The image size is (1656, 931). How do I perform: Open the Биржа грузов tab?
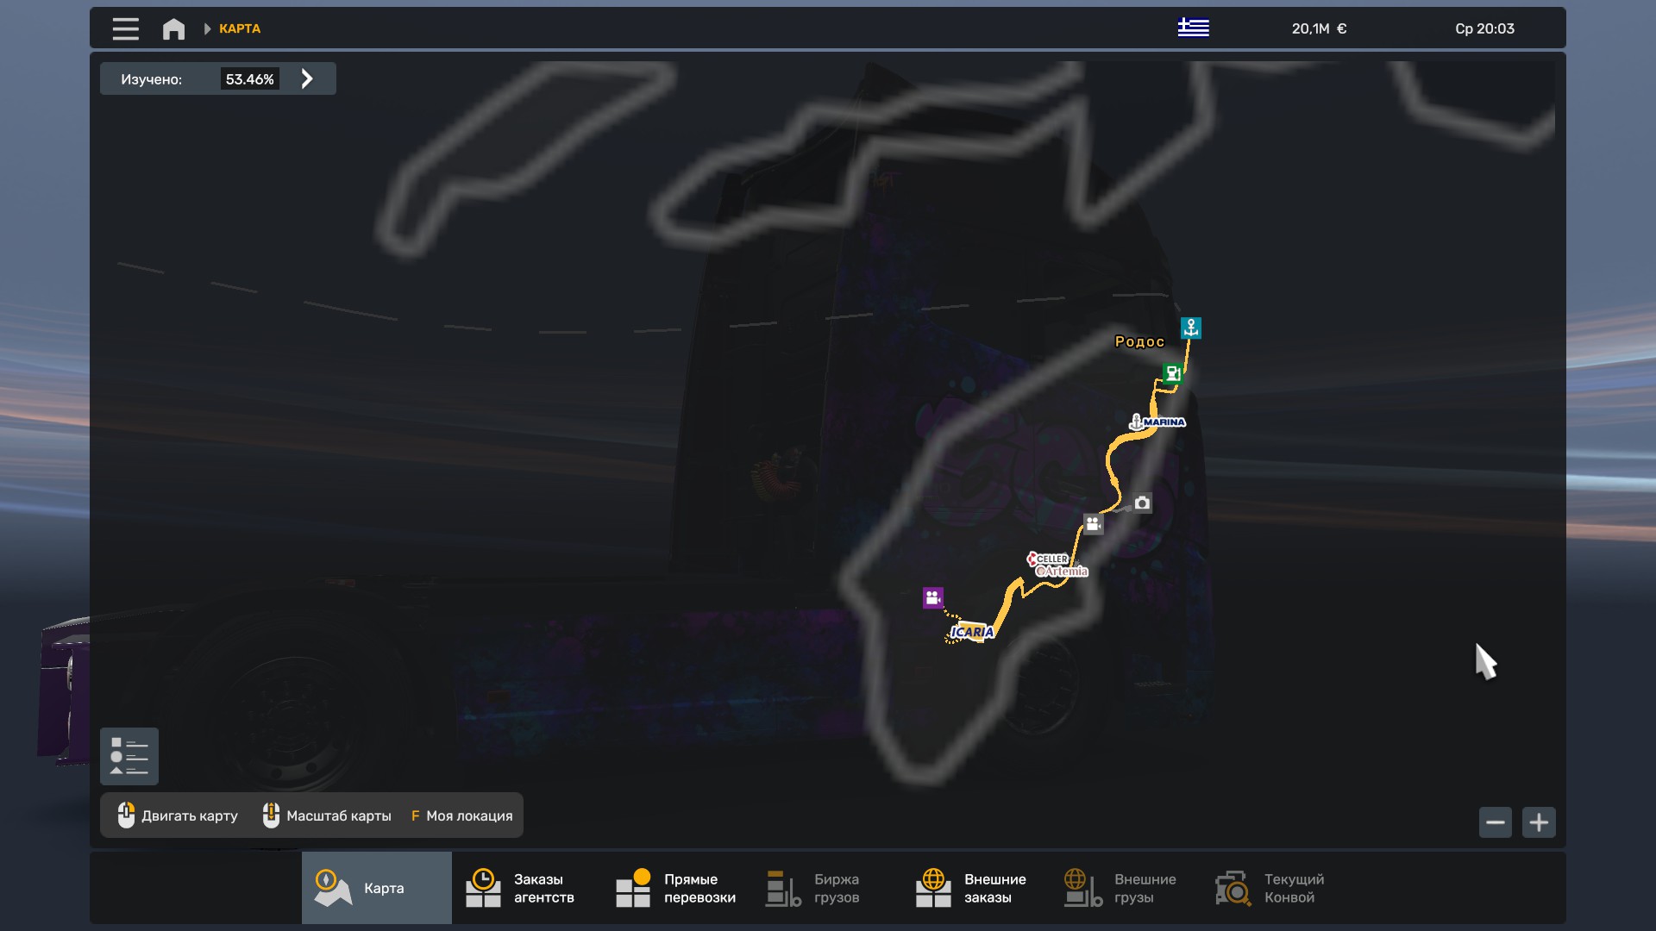coord(827,888)
